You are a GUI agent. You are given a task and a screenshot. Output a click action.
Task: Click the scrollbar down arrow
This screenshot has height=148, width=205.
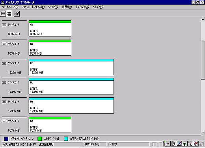203,133
